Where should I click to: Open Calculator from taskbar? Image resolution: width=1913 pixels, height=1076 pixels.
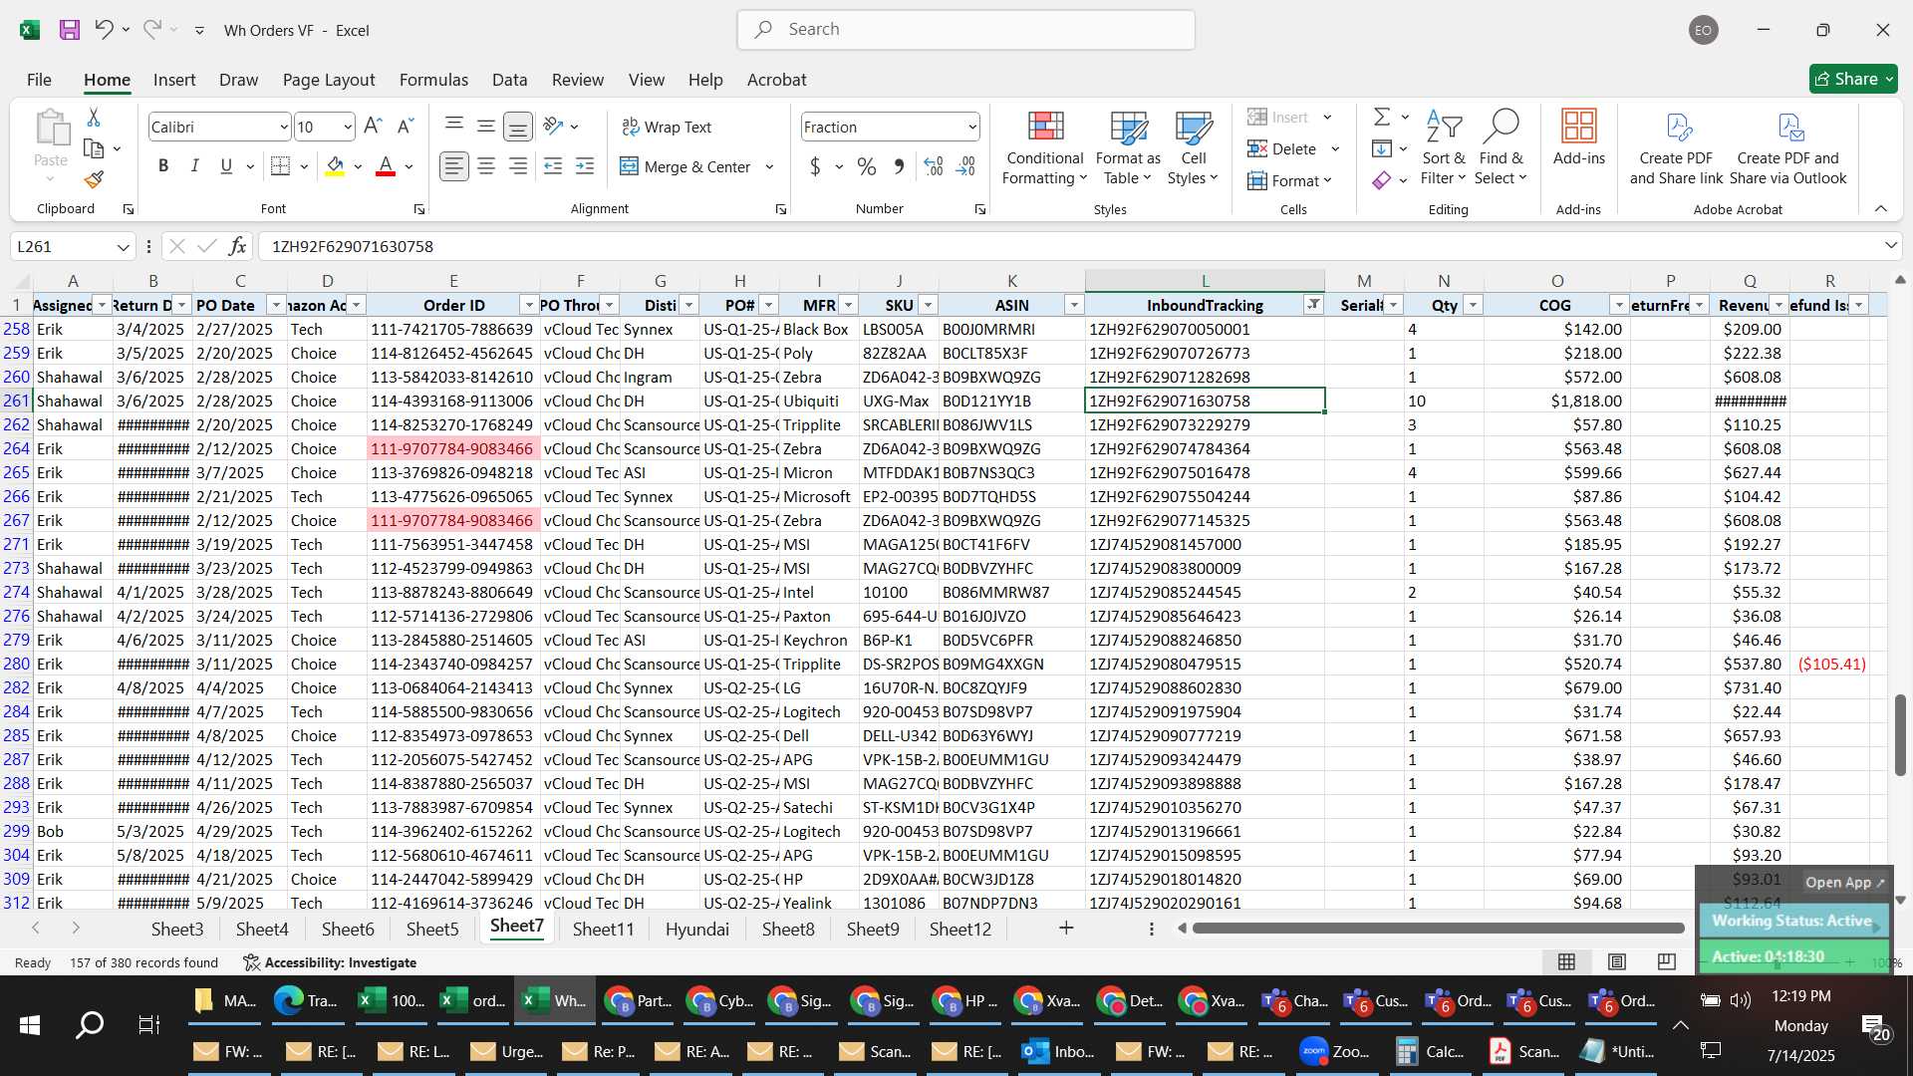point(1429,1051)
